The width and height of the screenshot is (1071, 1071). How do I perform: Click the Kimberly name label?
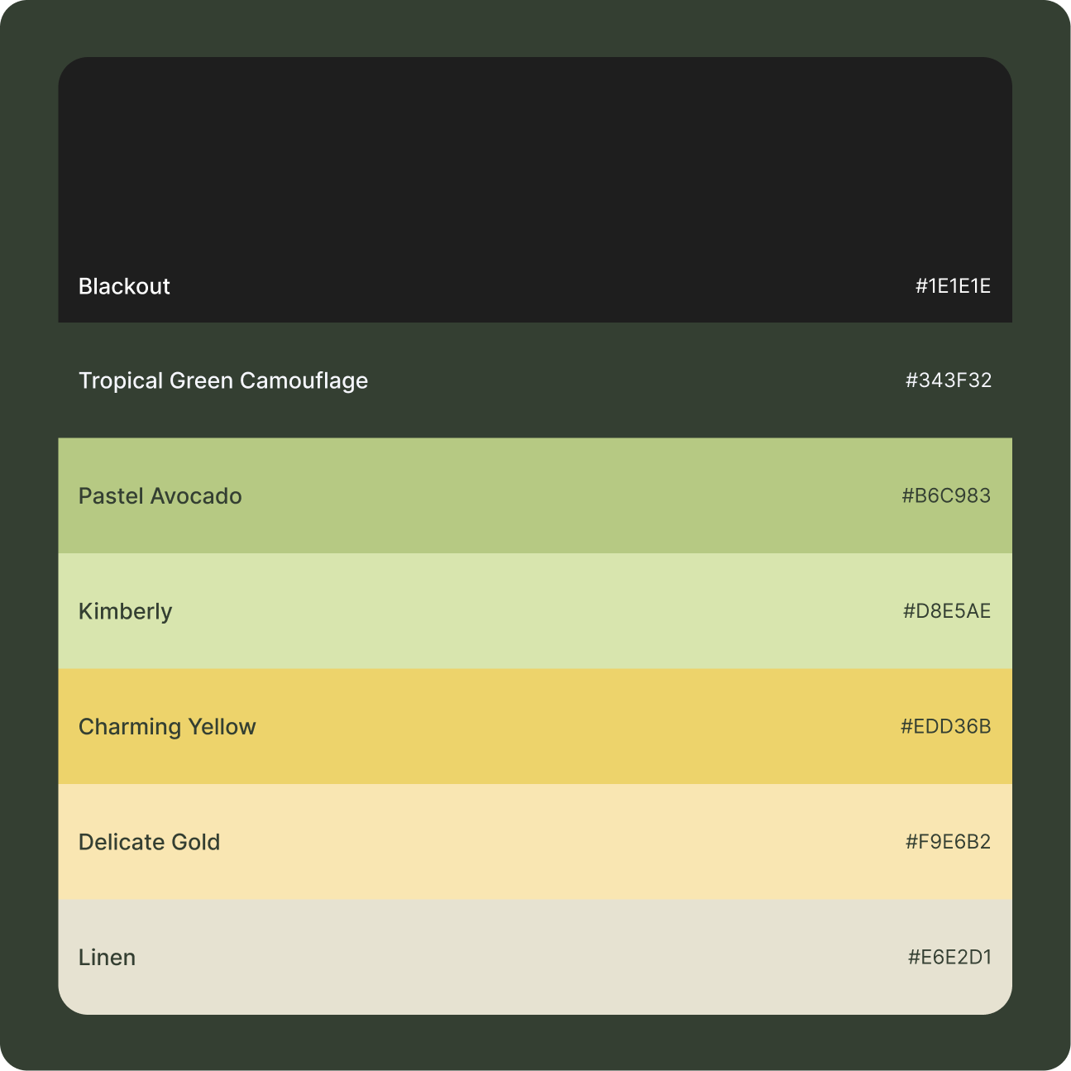coord(126,612)
